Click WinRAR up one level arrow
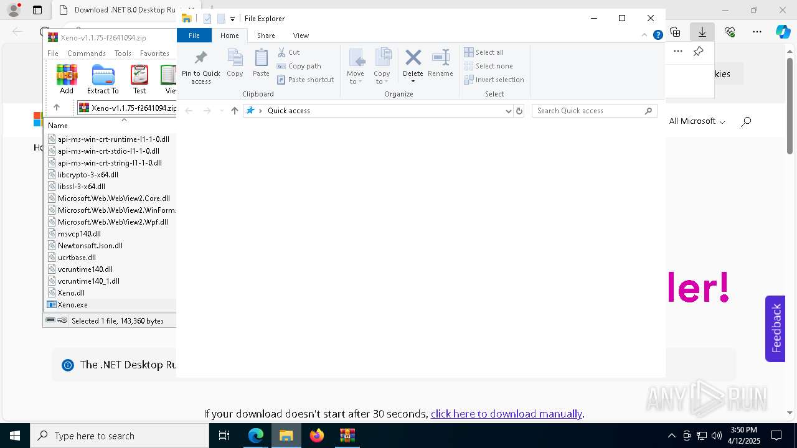 pos(57,108)
